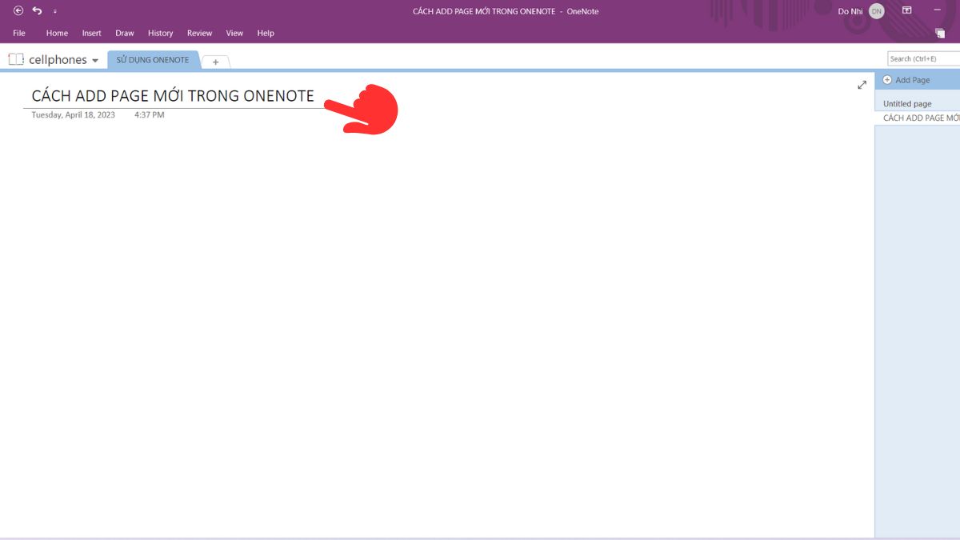Create a new section with plus tab
The image size is (960, 540).
215,62
